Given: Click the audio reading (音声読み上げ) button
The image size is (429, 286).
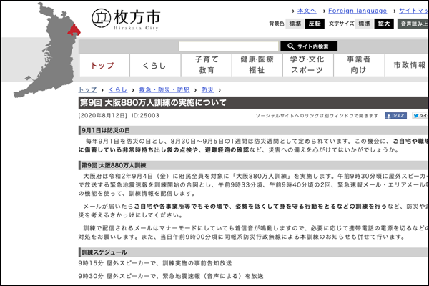Looking at the screenshot, I should [x=415, y=24].
